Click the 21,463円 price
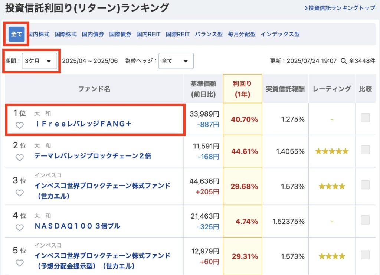Image resolution: width=380 pixels, height=275 pixels. point(205,216)
